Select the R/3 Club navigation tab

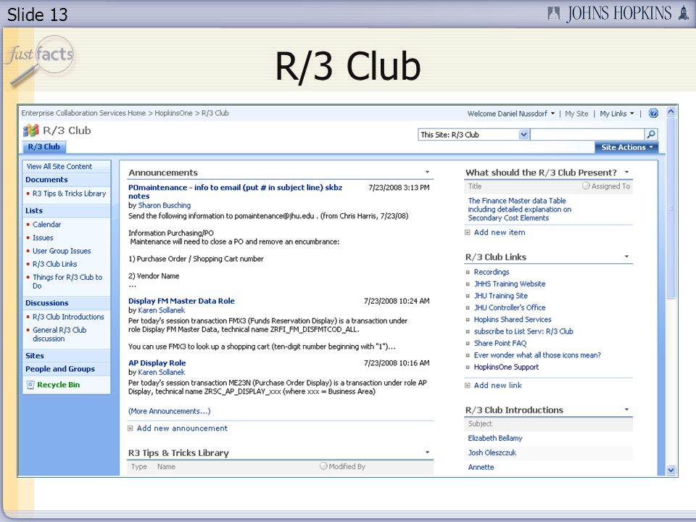(44, 147)
